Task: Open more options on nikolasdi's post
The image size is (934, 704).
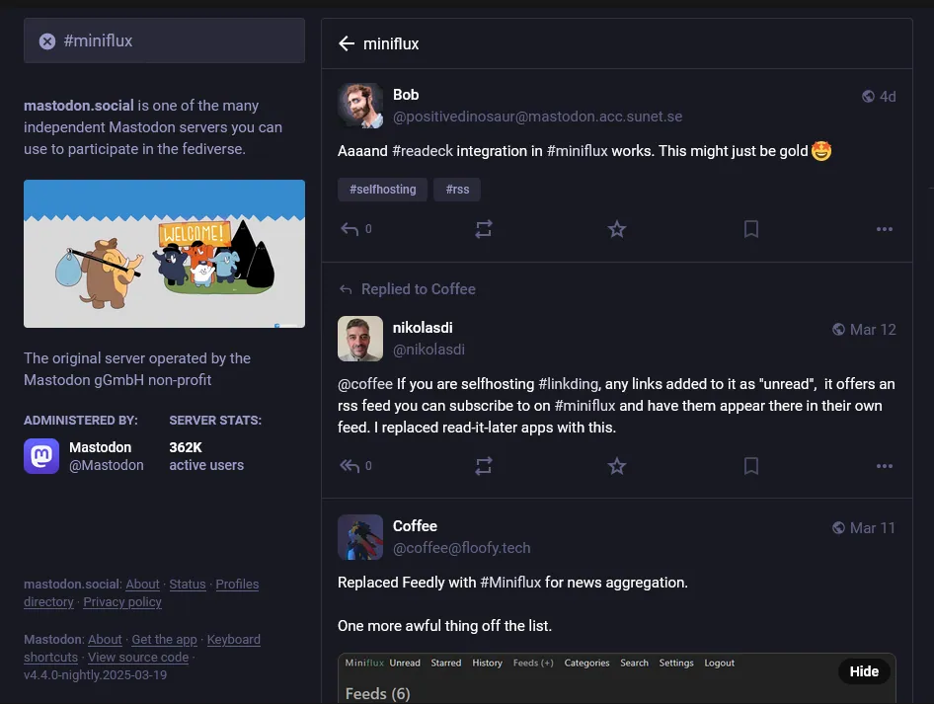Action: click(x=885, y=466)
